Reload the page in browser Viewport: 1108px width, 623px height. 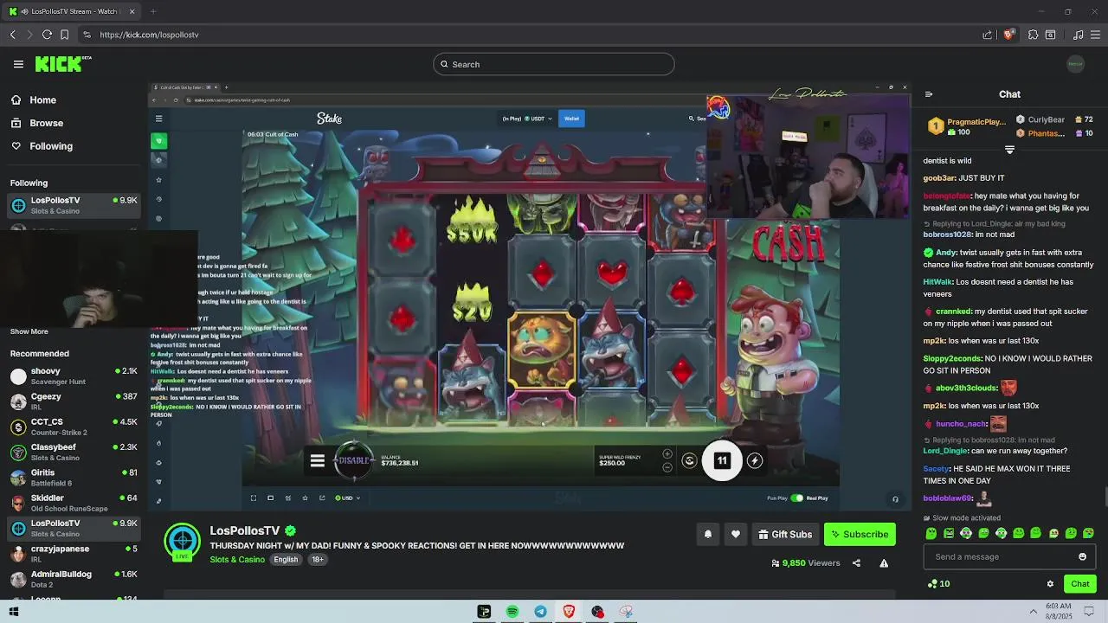pyautogui.click(x=47, y=35)
